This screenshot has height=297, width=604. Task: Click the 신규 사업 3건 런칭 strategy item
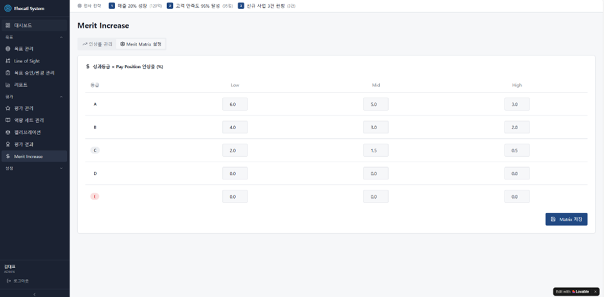tap(267, 6)
